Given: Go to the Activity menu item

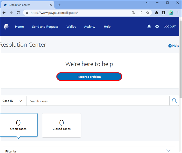Looking at the screenshot, I should [90, 26].
